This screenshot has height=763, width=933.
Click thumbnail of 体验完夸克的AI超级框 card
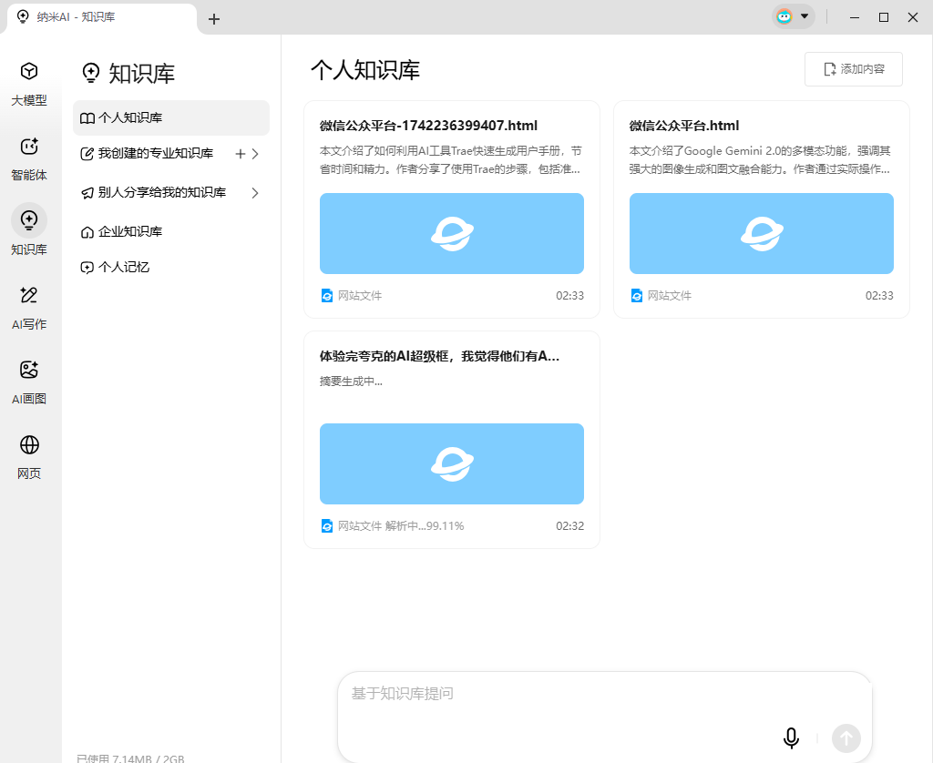452,463
